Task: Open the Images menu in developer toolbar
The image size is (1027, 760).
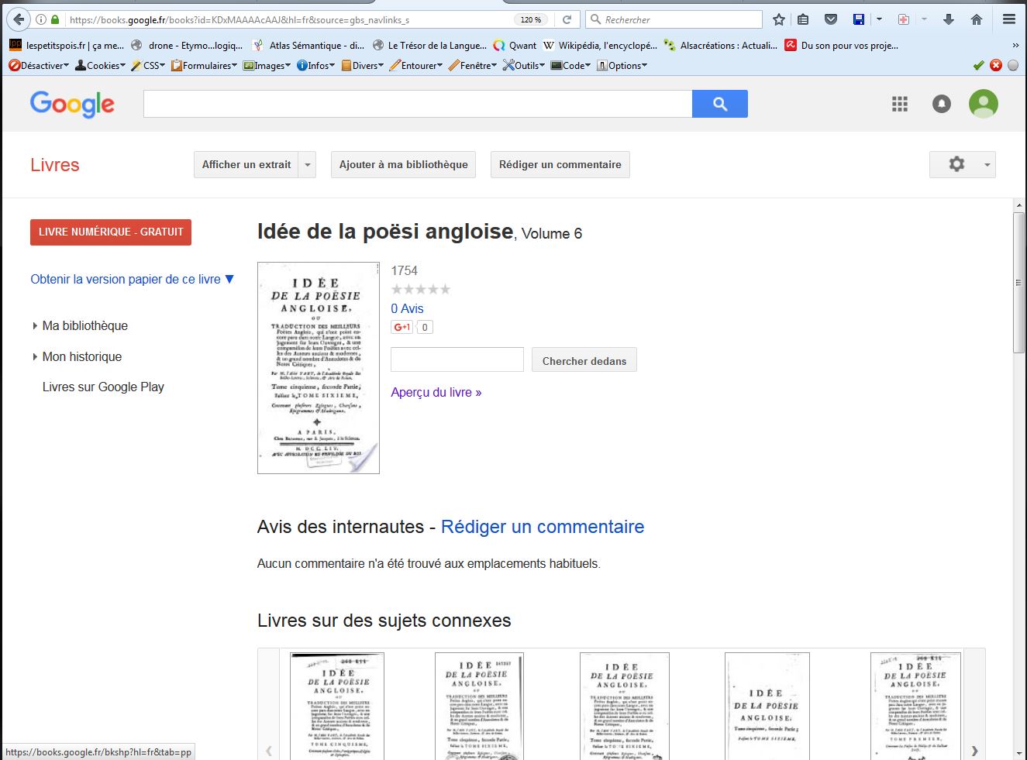Action: pyautogui.click(x=267, y=66)
